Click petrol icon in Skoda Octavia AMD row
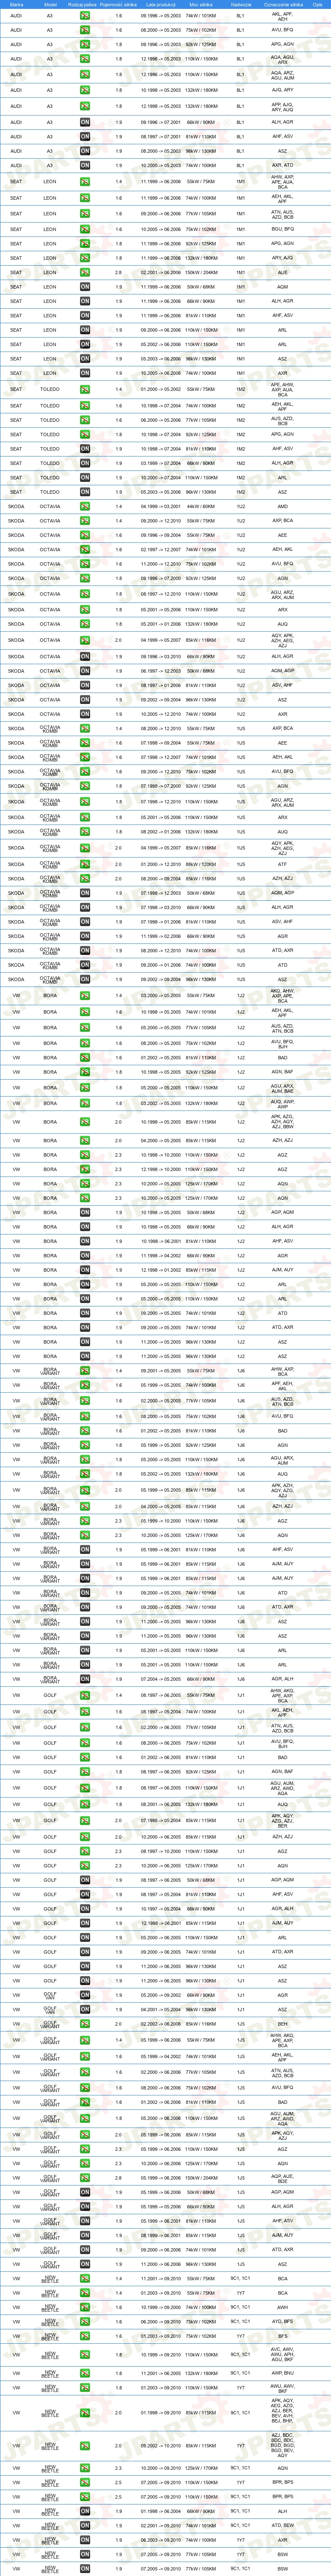 coord(85,506)
